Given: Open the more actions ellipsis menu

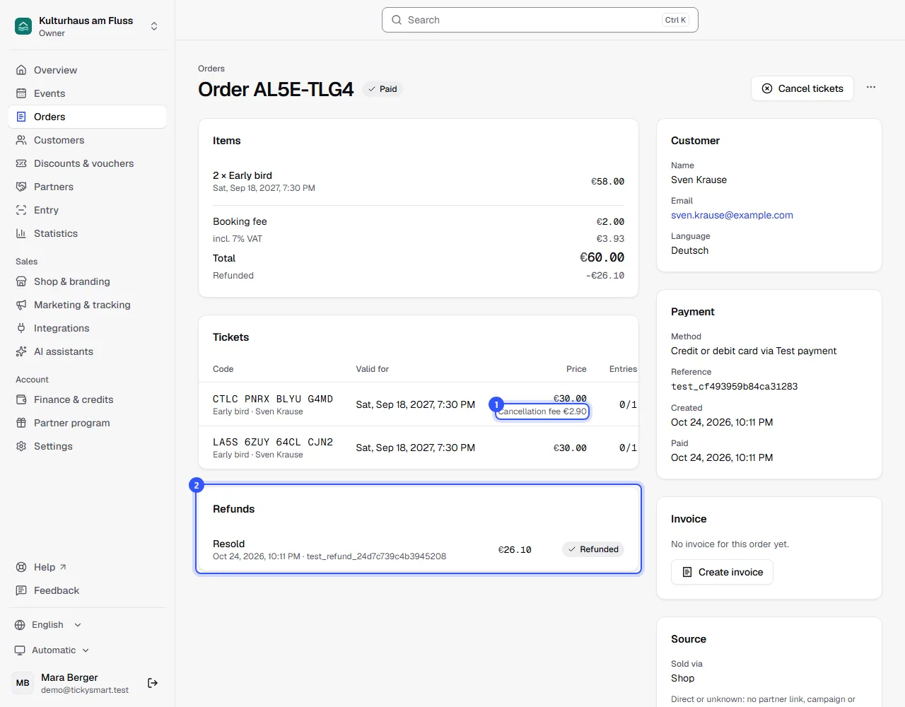Looking at the screenshot, I should point(871,88).
